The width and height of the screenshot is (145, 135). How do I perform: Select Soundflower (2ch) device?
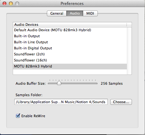(x=70, y=54)
